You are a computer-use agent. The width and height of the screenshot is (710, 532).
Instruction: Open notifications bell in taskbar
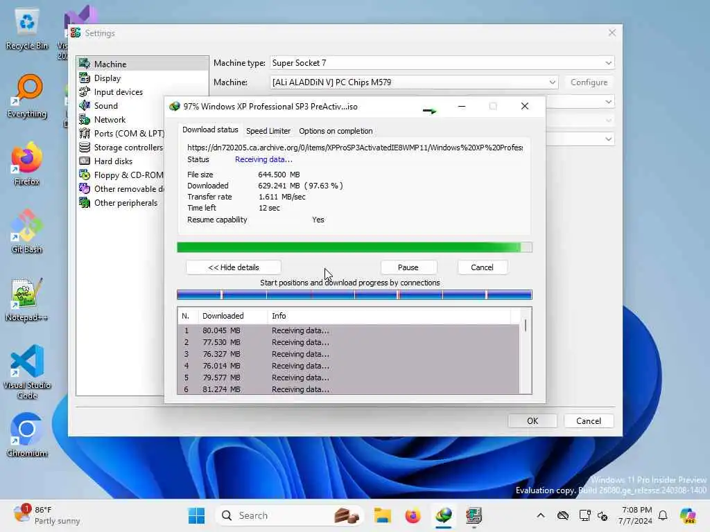(663, 515)
